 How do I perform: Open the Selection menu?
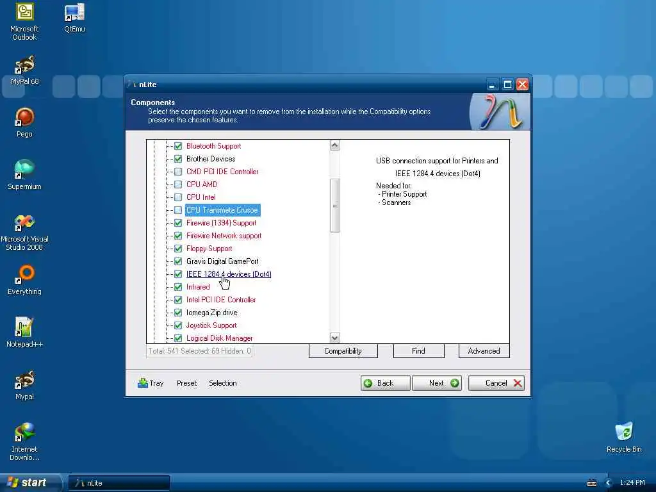[x=222, y=383]
